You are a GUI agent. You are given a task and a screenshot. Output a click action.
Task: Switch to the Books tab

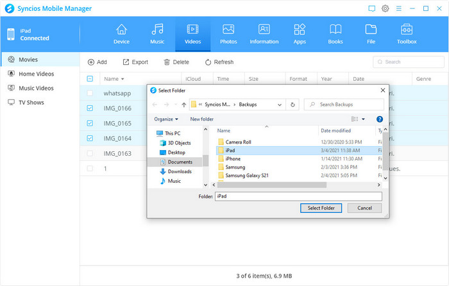[335, 35]
